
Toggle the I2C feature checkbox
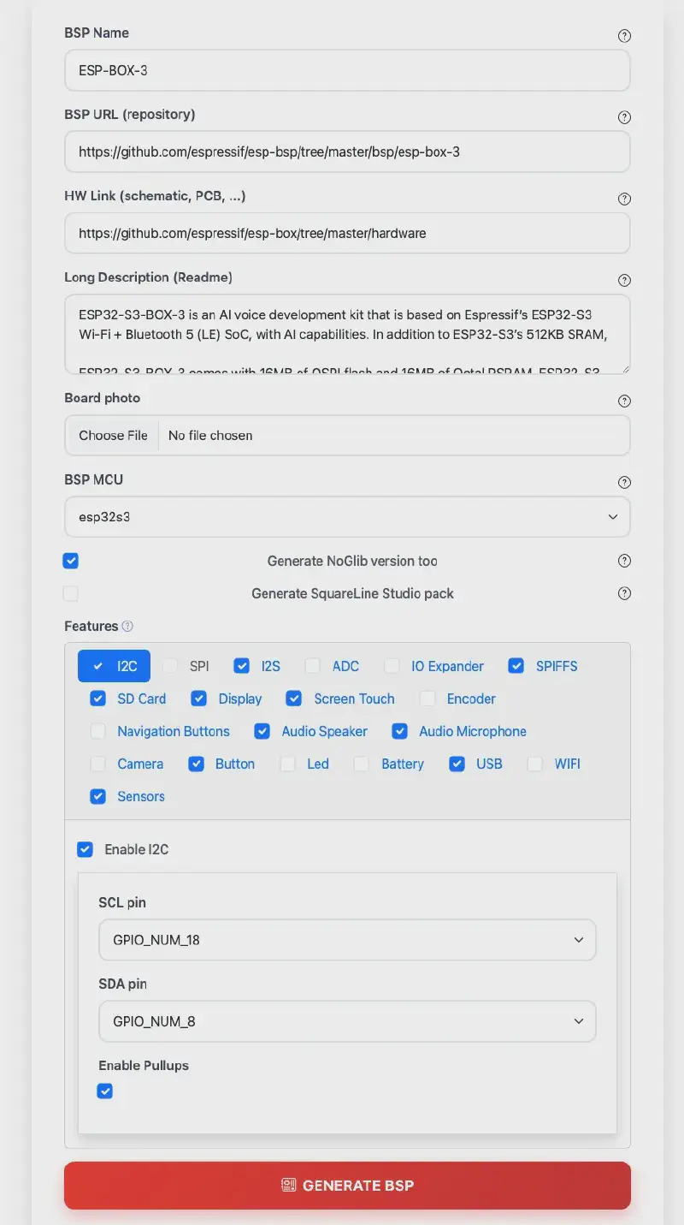(98, 666)
